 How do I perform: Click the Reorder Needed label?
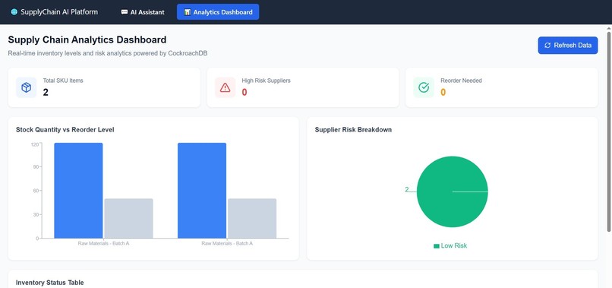click(462, 81)
